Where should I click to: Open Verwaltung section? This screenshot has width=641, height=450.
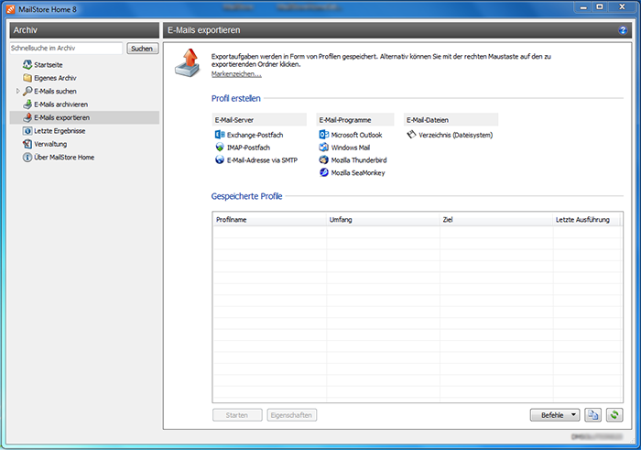pyautogui.click(x=50, y=144)
